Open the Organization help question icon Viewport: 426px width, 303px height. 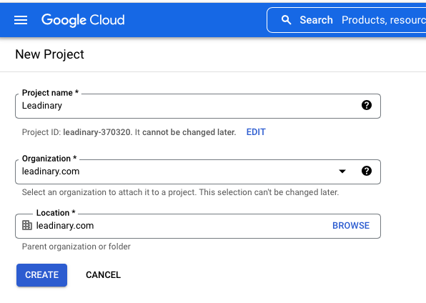(x=367, y=171)
